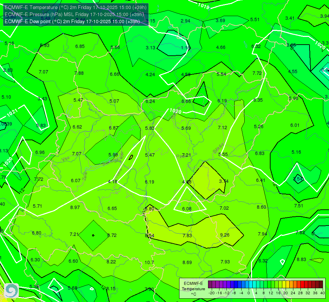Click the 6.62 dew point value
Image resolution: width=329 pixels, height=302 pixels.
(x=77, y=127)
